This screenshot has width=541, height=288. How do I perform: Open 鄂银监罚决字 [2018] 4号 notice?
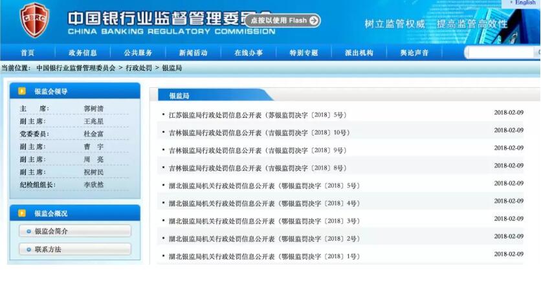point(264,203)
